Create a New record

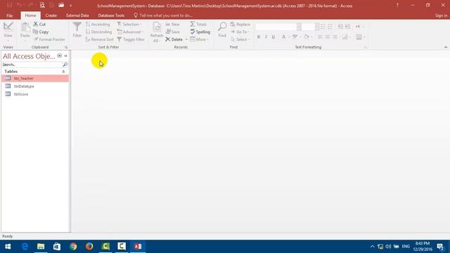tap(173, 25)
